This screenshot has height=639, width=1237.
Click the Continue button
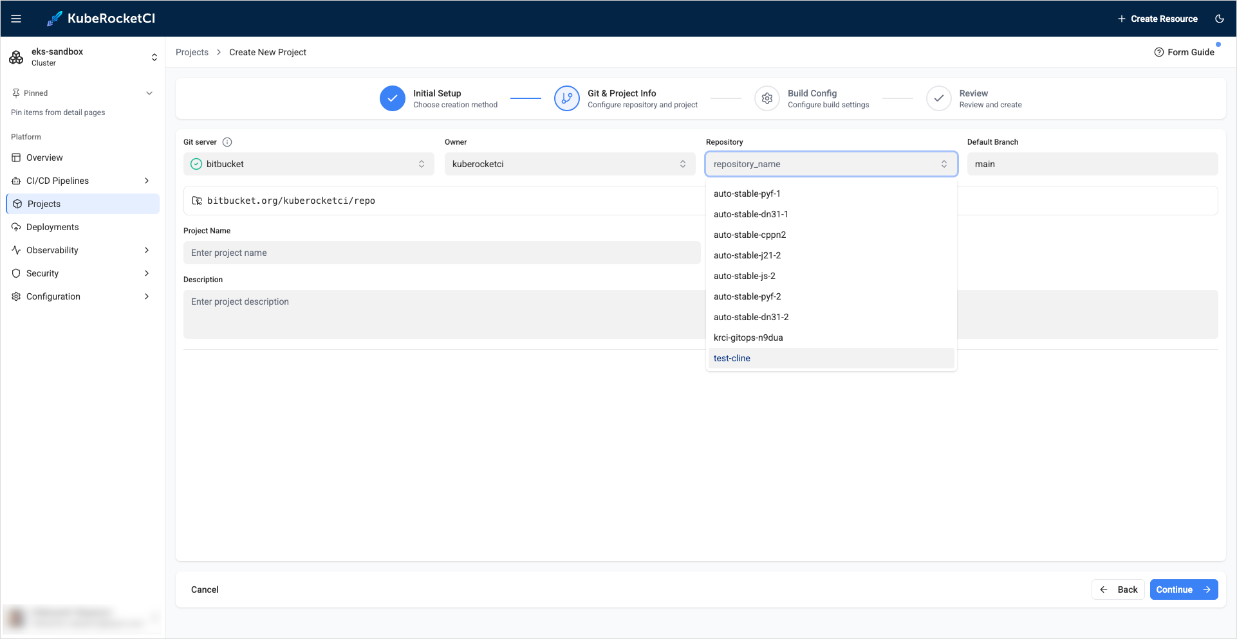coord(1184,589)
